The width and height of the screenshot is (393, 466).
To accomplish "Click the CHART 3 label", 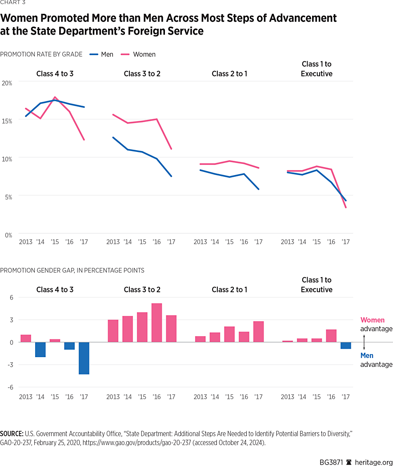I will (x=12, y=3).
